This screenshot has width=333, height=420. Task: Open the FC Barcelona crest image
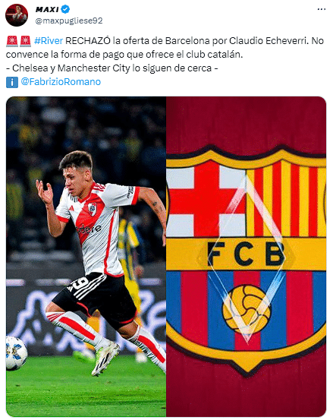click(246, 257)
